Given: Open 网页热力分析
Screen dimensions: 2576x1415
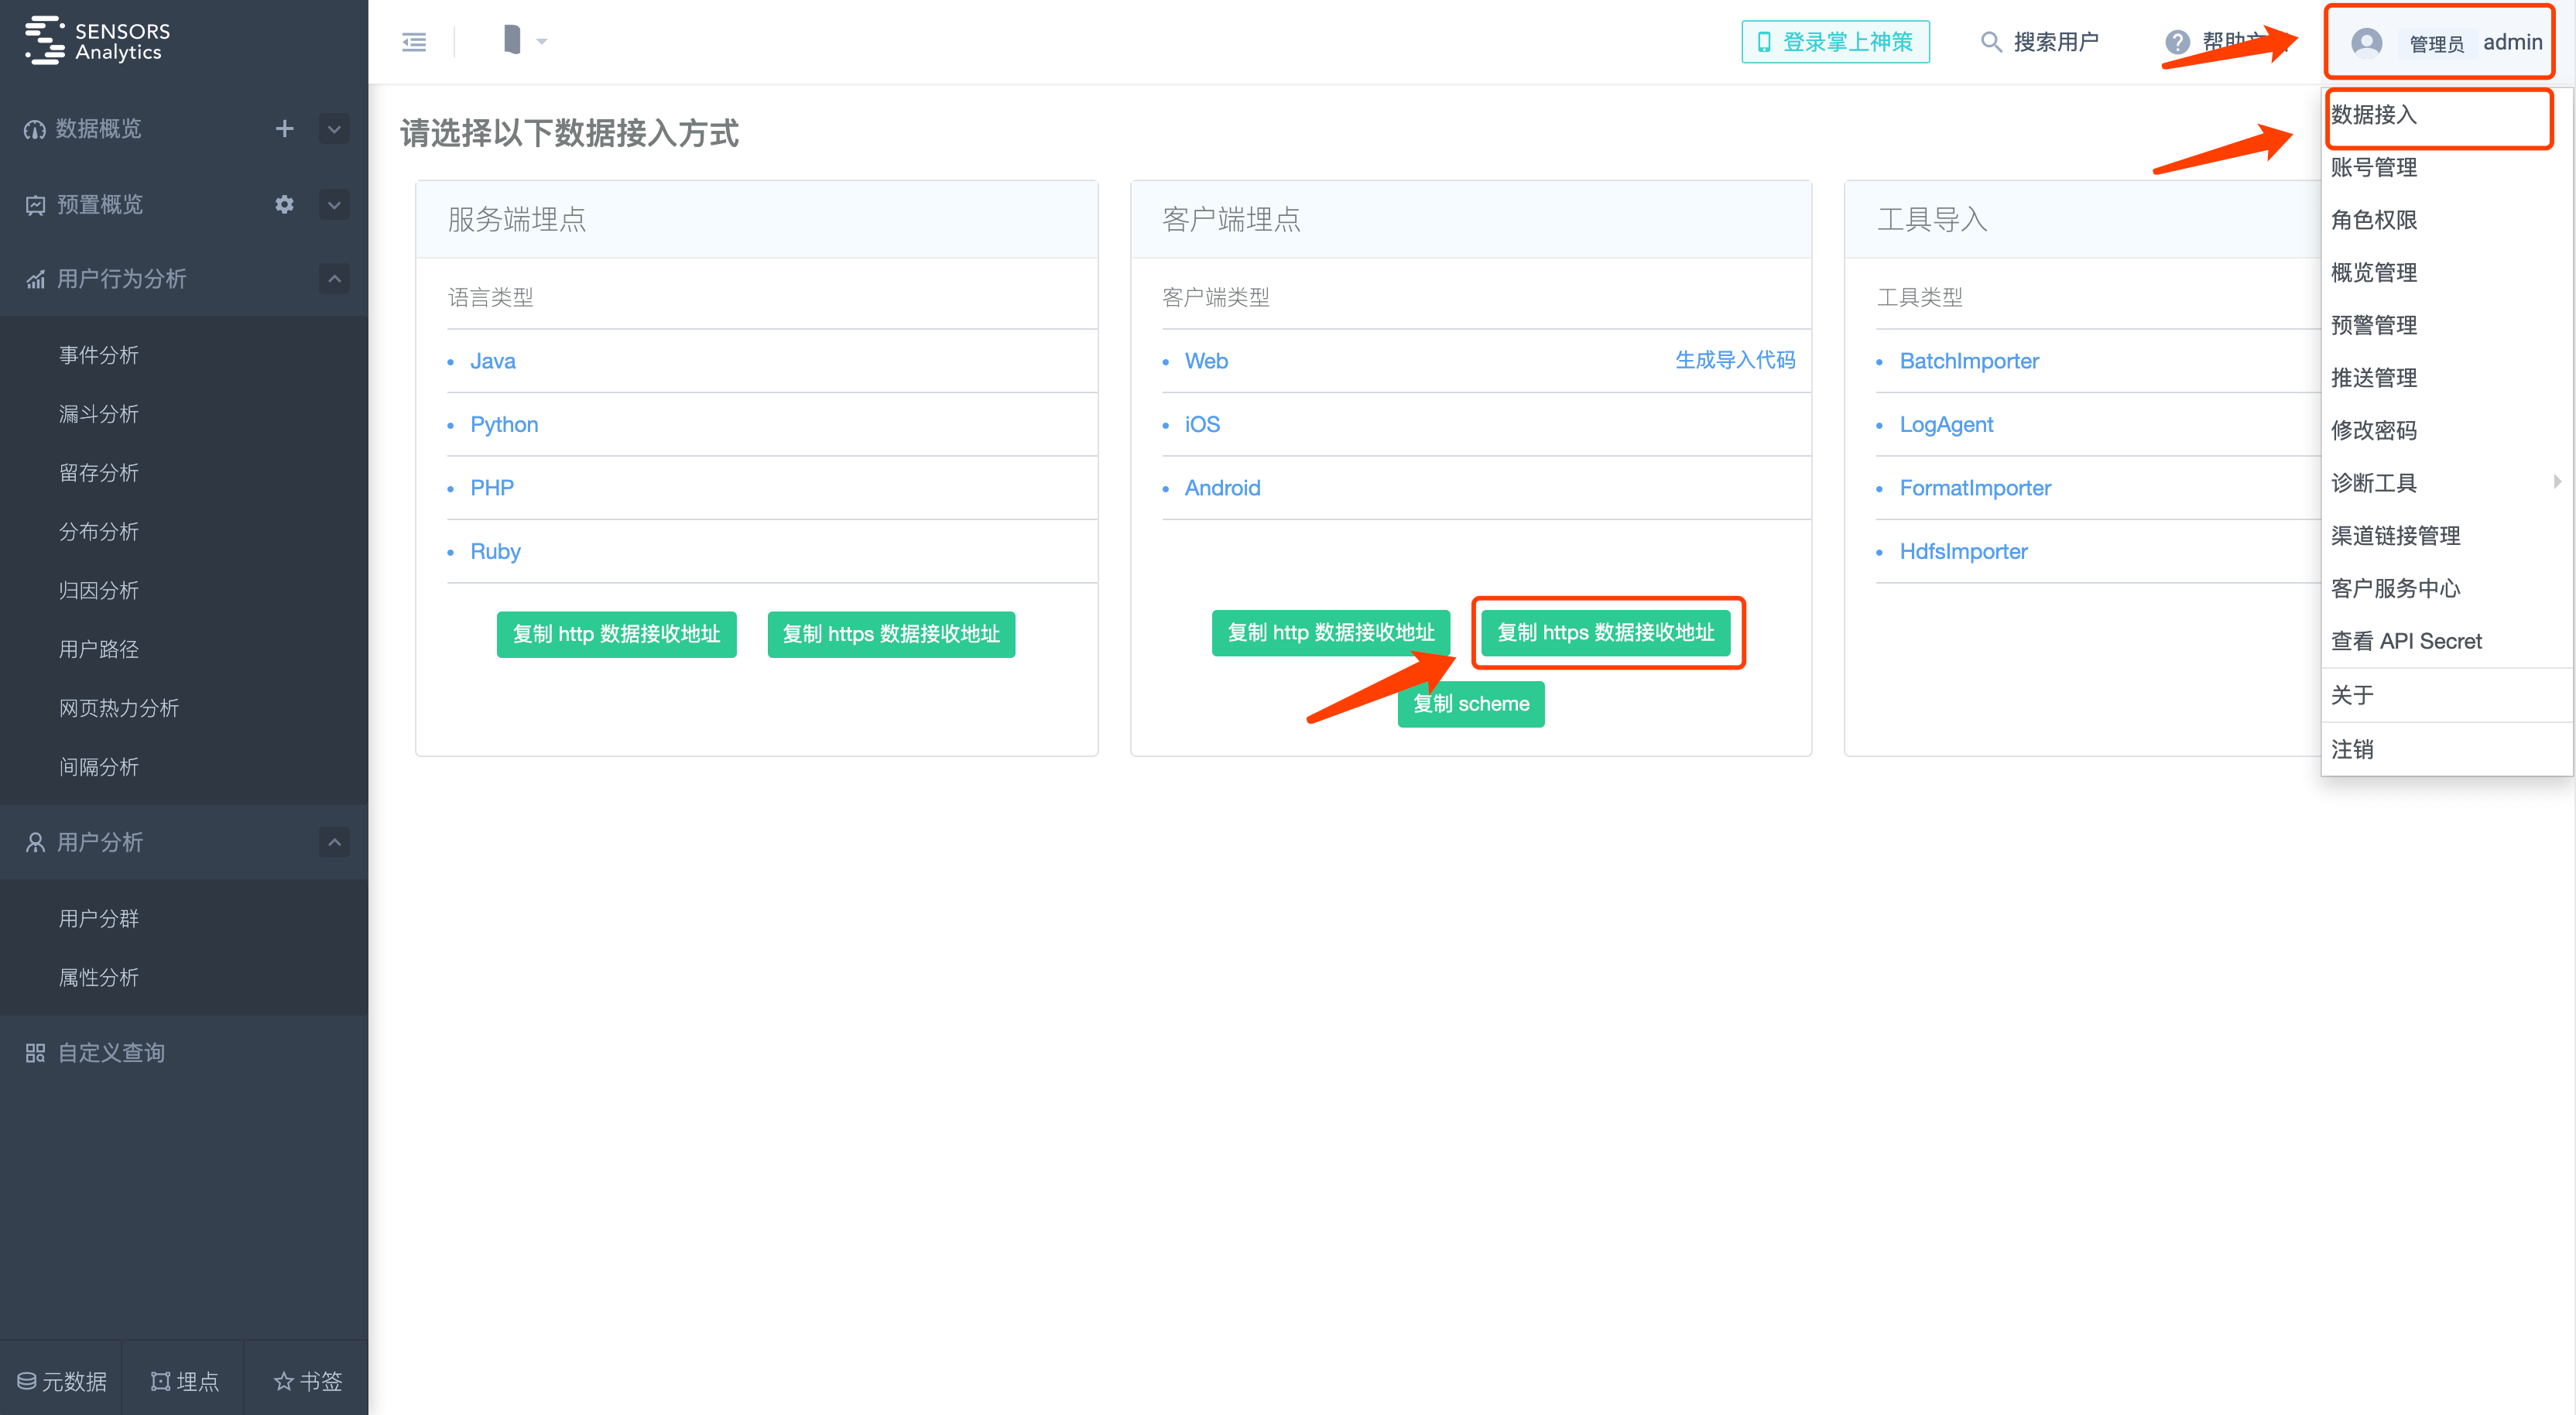Looking at the screenshot, I should 119,708.
